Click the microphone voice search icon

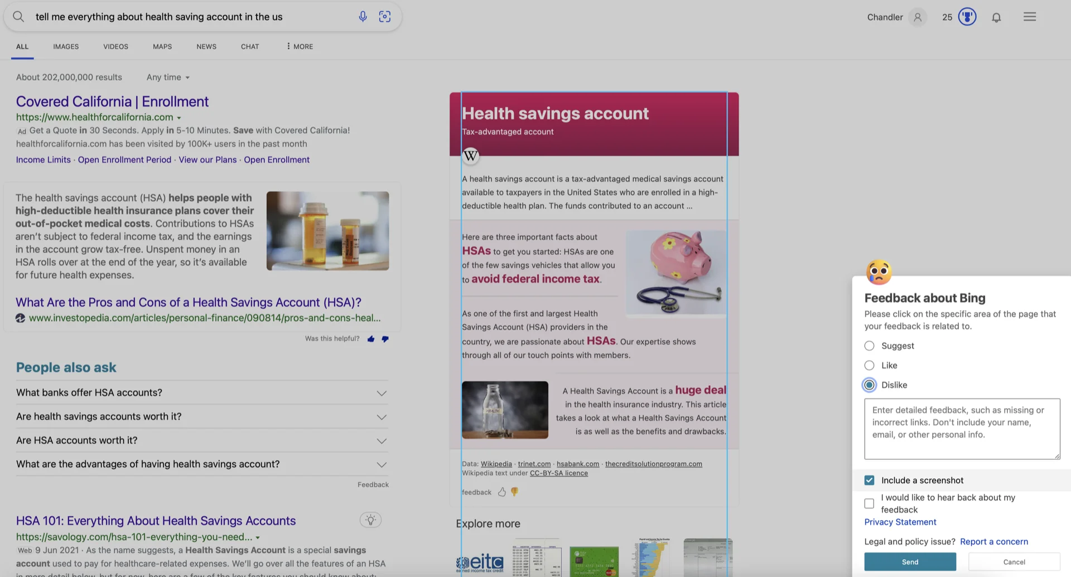tap(363, 17)
